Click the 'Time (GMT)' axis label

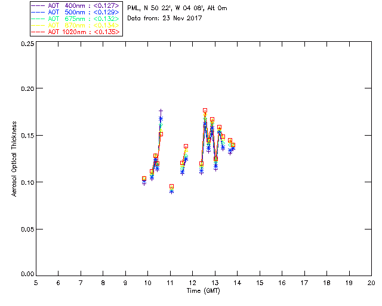(203, 290)
